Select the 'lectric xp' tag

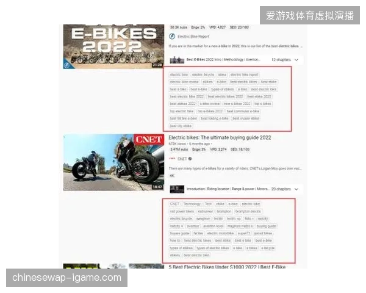point(234,219)
